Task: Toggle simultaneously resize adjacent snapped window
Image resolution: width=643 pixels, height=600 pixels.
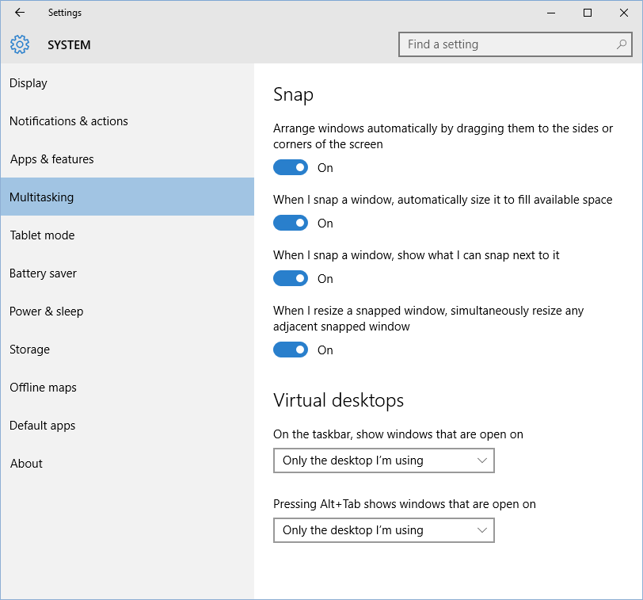Action: pos(291,350)
